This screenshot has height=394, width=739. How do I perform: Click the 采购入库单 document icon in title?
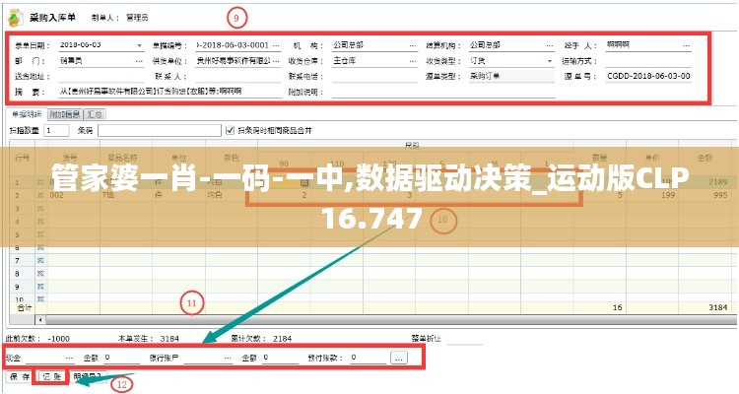[x=16, y=18]
